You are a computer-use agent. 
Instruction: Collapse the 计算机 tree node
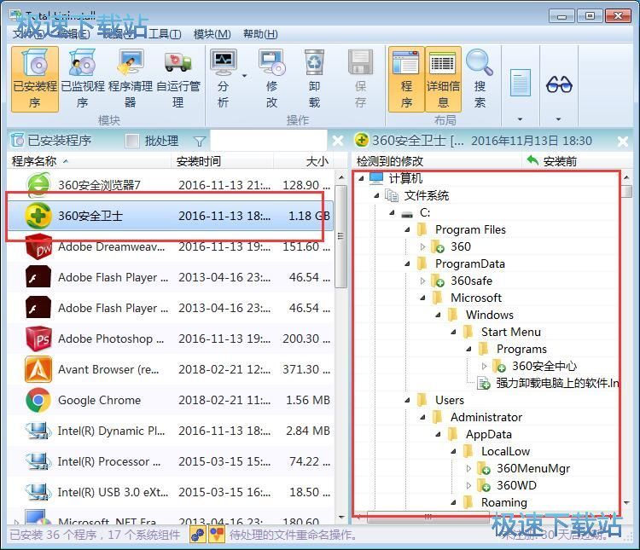(361, 178)
